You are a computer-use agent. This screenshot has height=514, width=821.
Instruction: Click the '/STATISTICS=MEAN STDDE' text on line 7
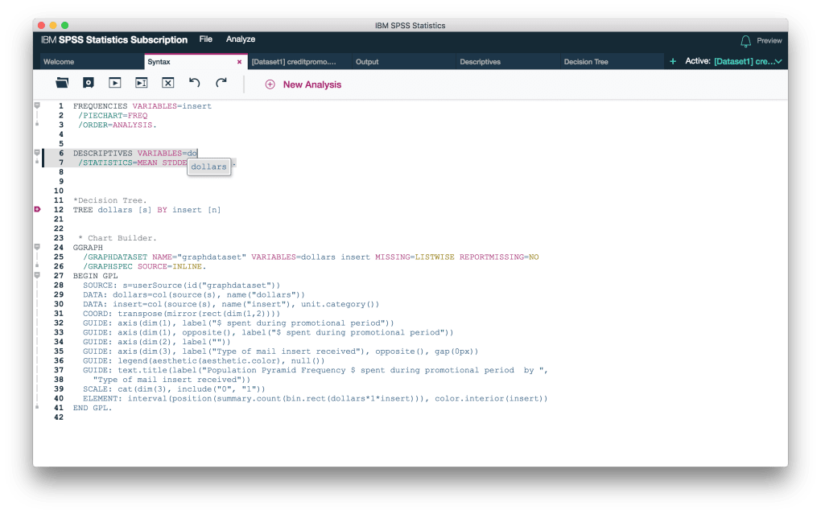click(x=133, y=162)
